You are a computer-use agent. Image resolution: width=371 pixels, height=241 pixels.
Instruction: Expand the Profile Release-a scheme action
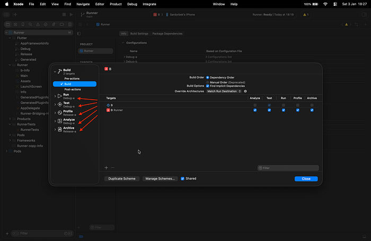(55, 113)
